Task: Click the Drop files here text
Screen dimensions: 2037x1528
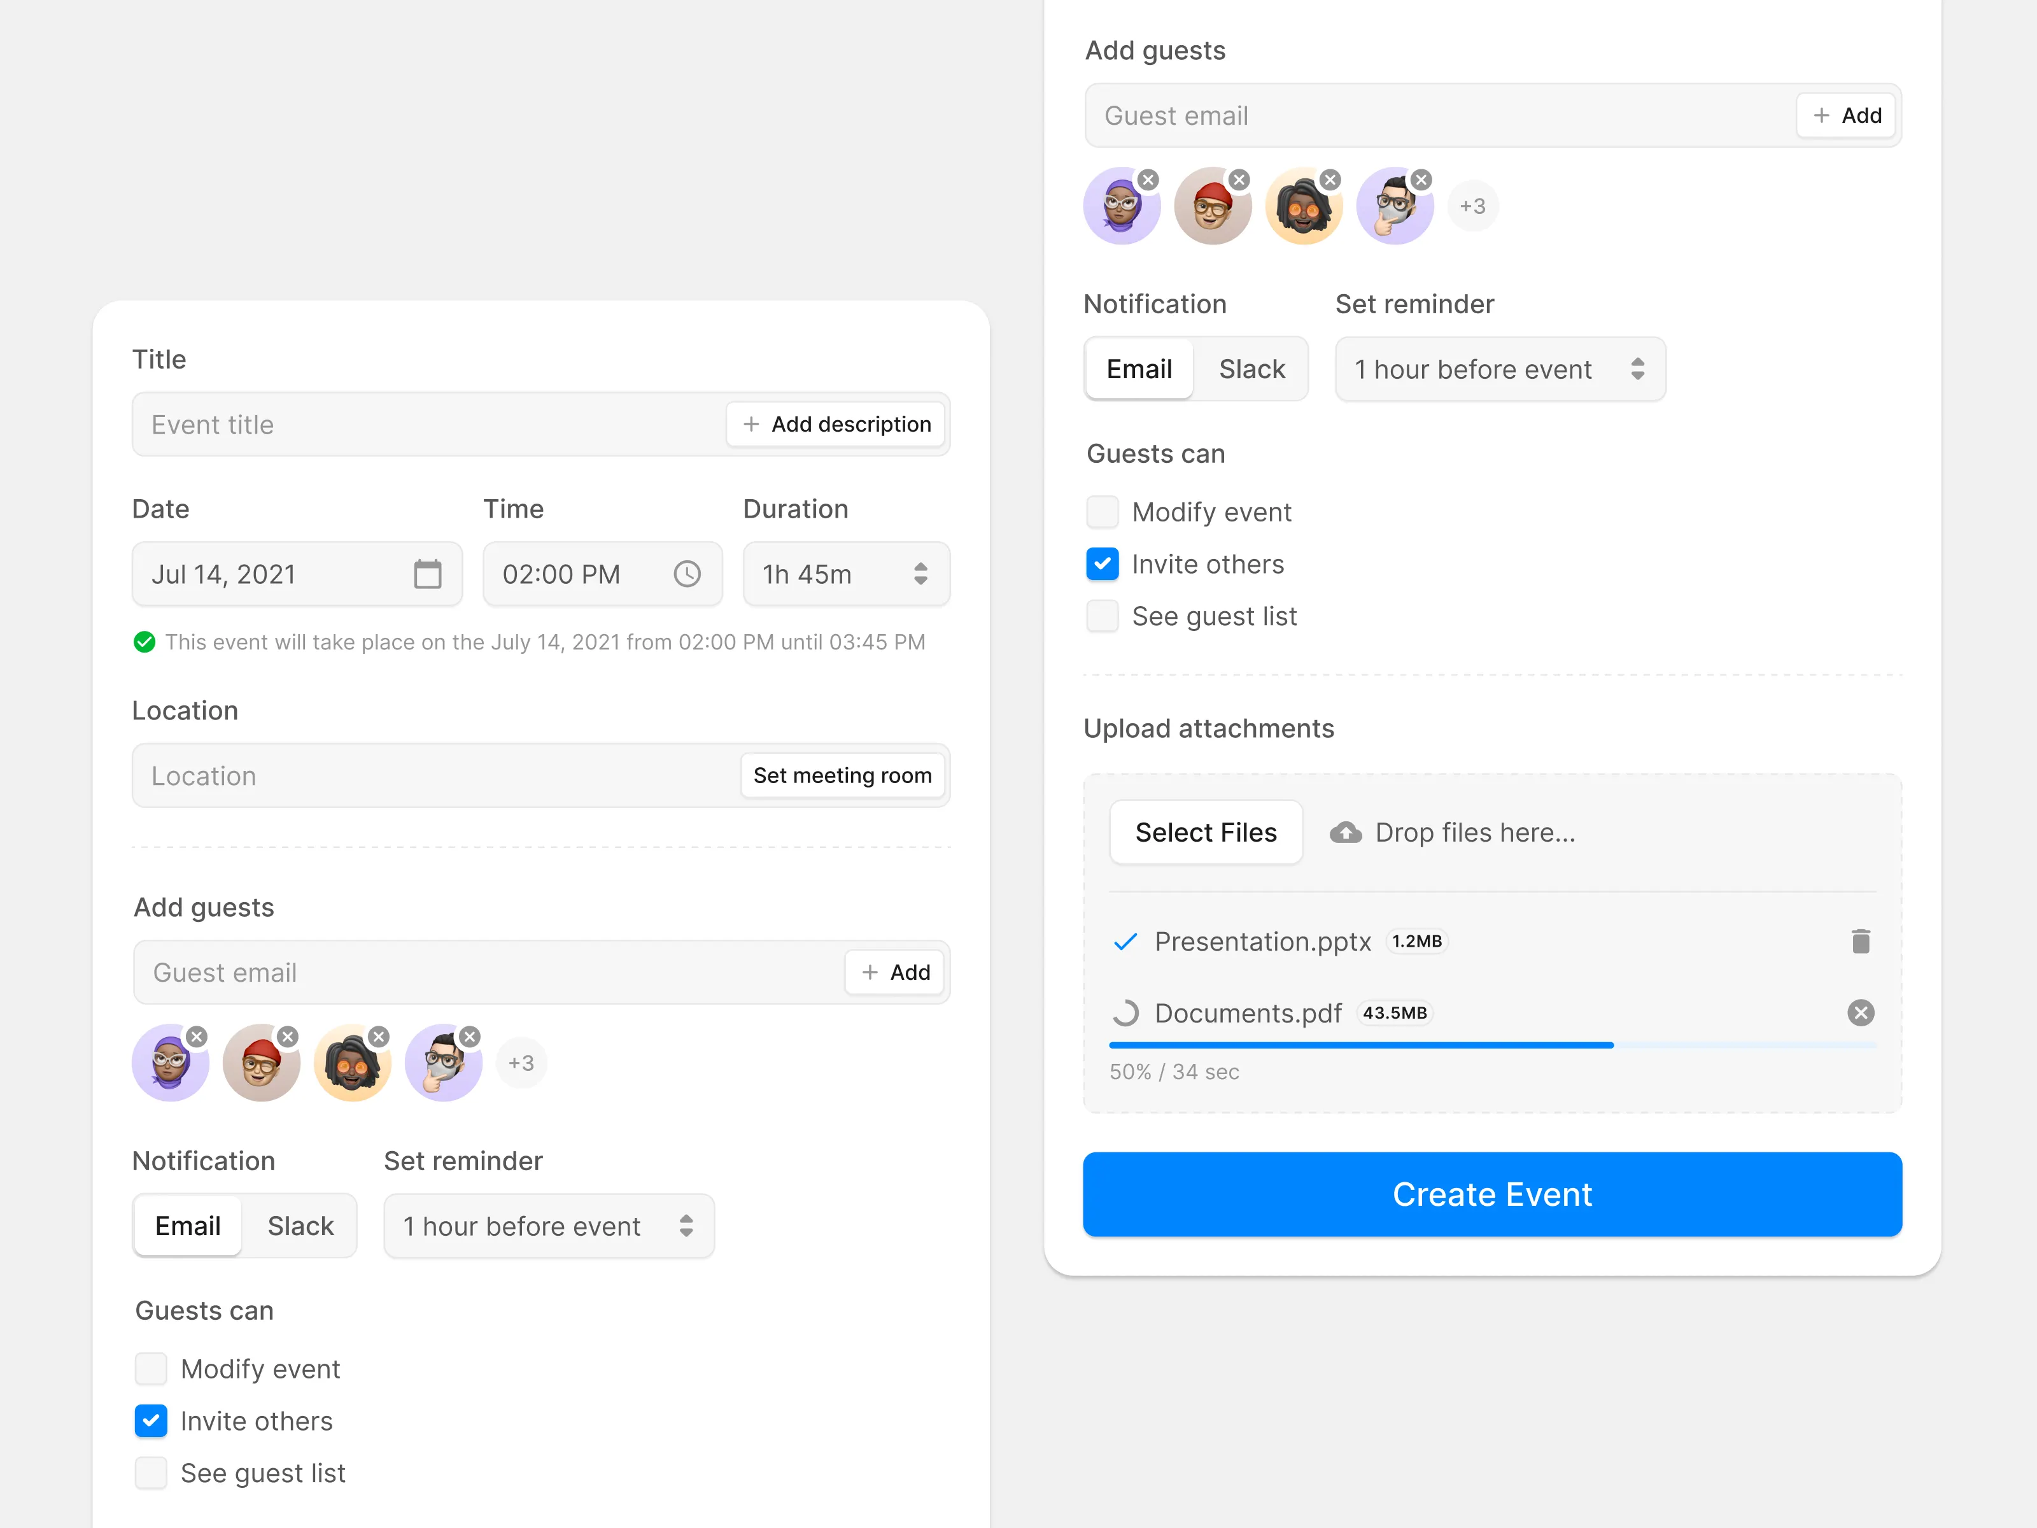Action: tap(1476, 833)
